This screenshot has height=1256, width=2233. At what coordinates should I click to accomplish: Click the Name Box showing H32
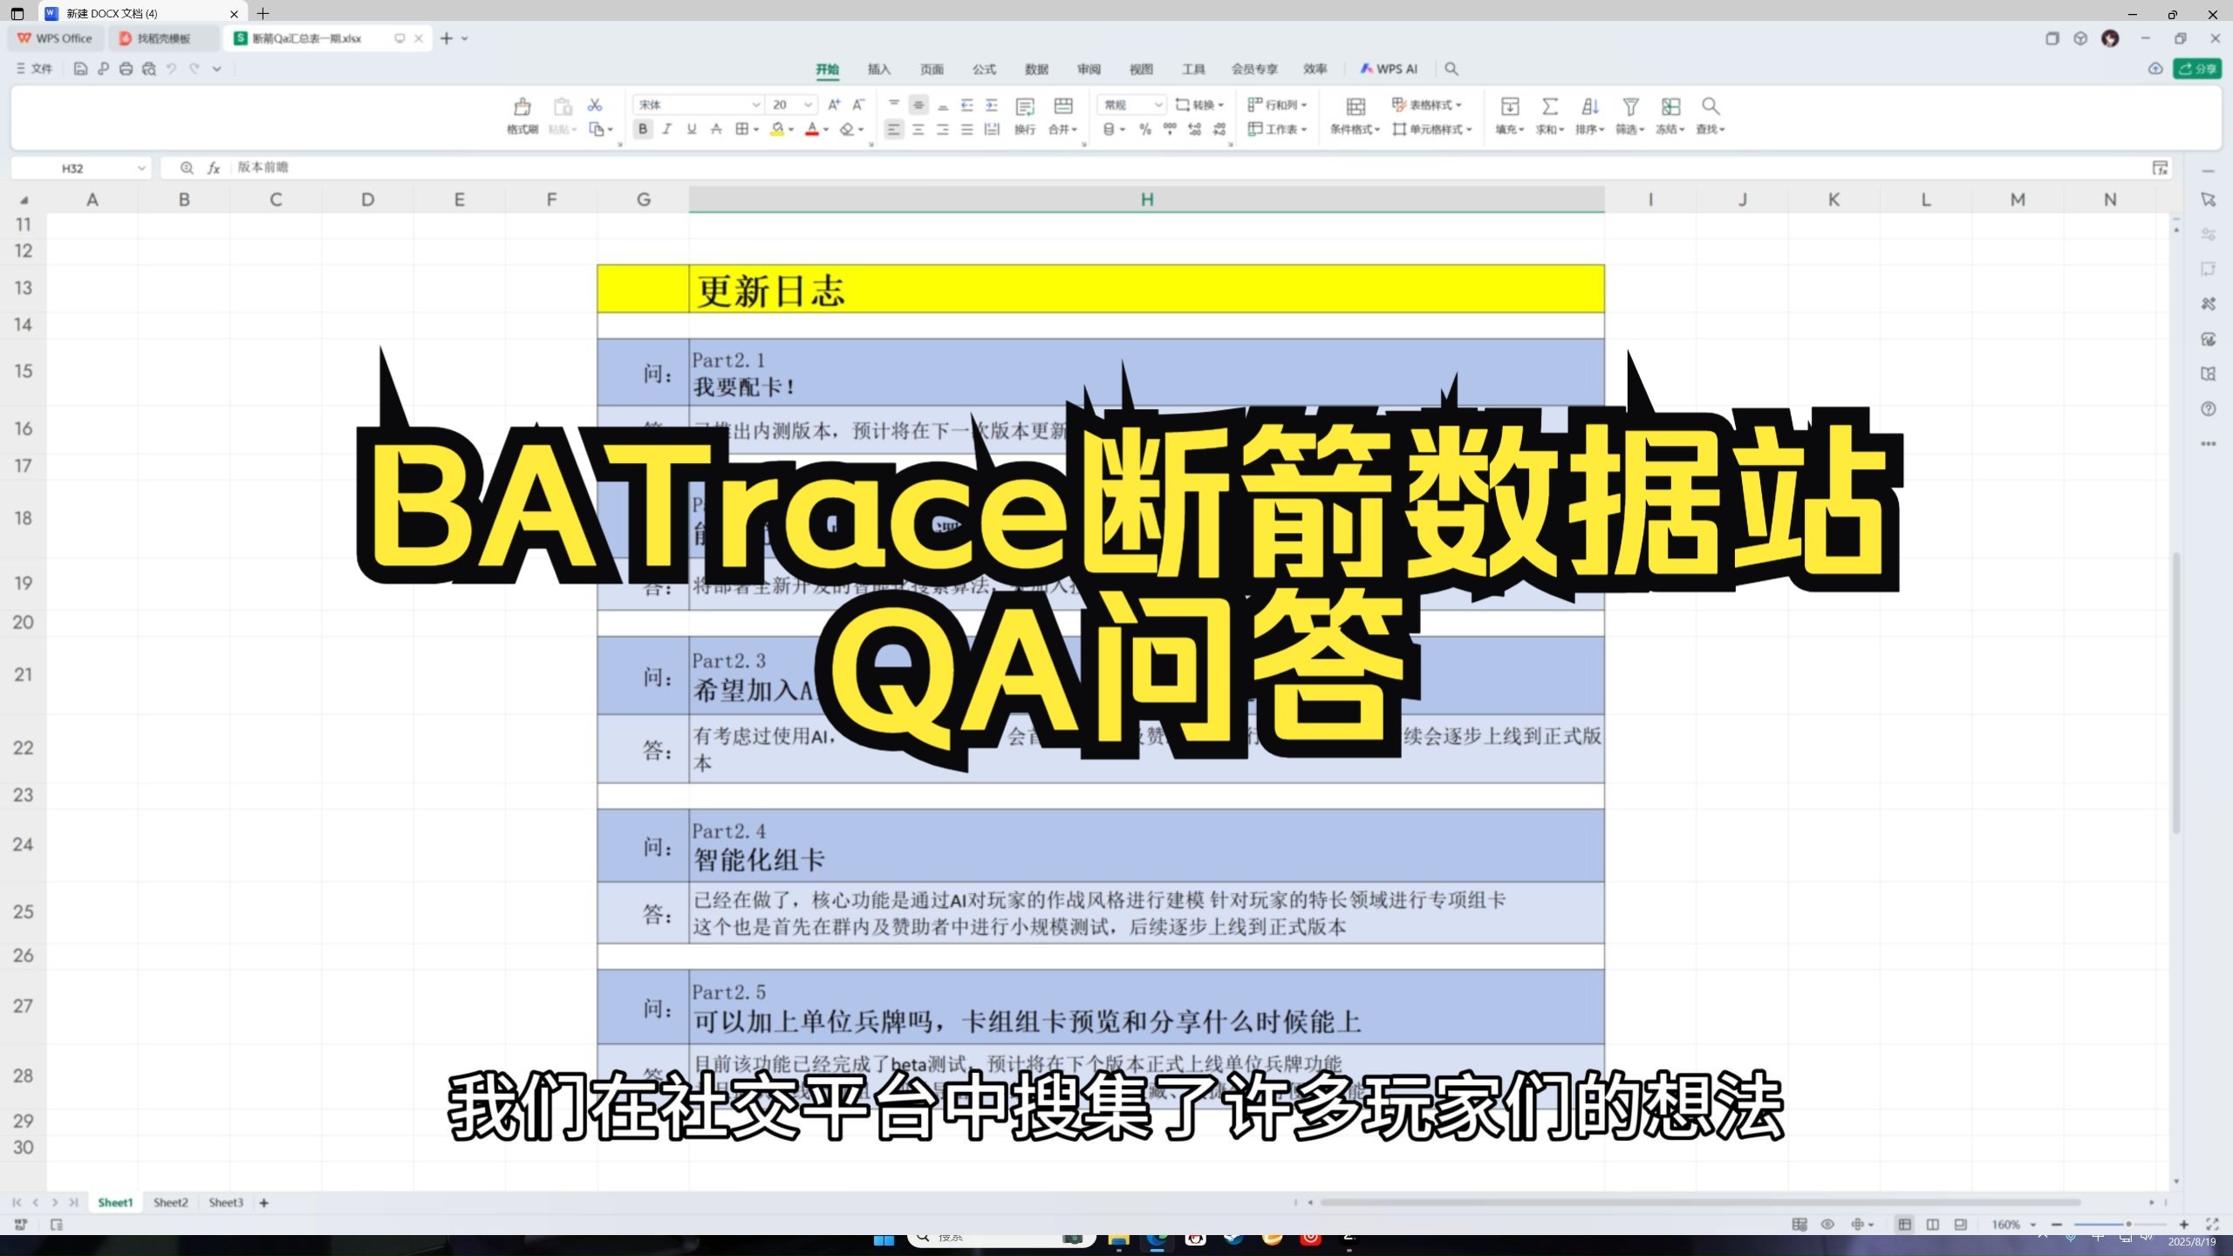point(80,168)
